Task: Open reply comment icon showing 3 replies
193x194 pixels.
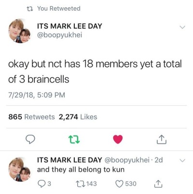Action: pos(44,184)
